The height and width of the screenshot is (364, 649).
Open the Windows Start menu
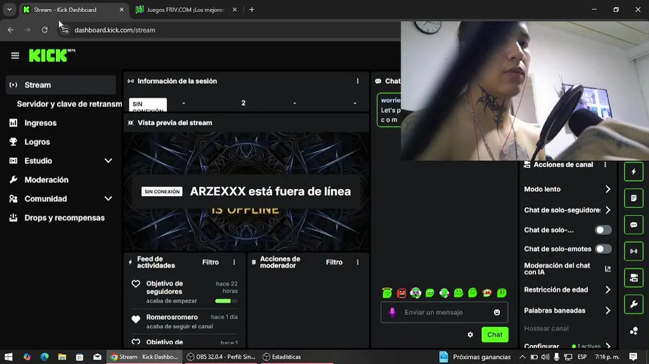coord(9,357)
